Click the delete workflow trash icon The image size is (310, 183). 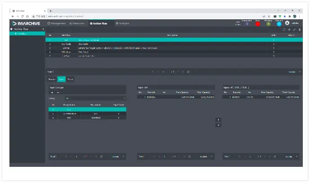point(300,30)
